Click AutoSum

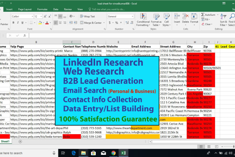point(208,15)
